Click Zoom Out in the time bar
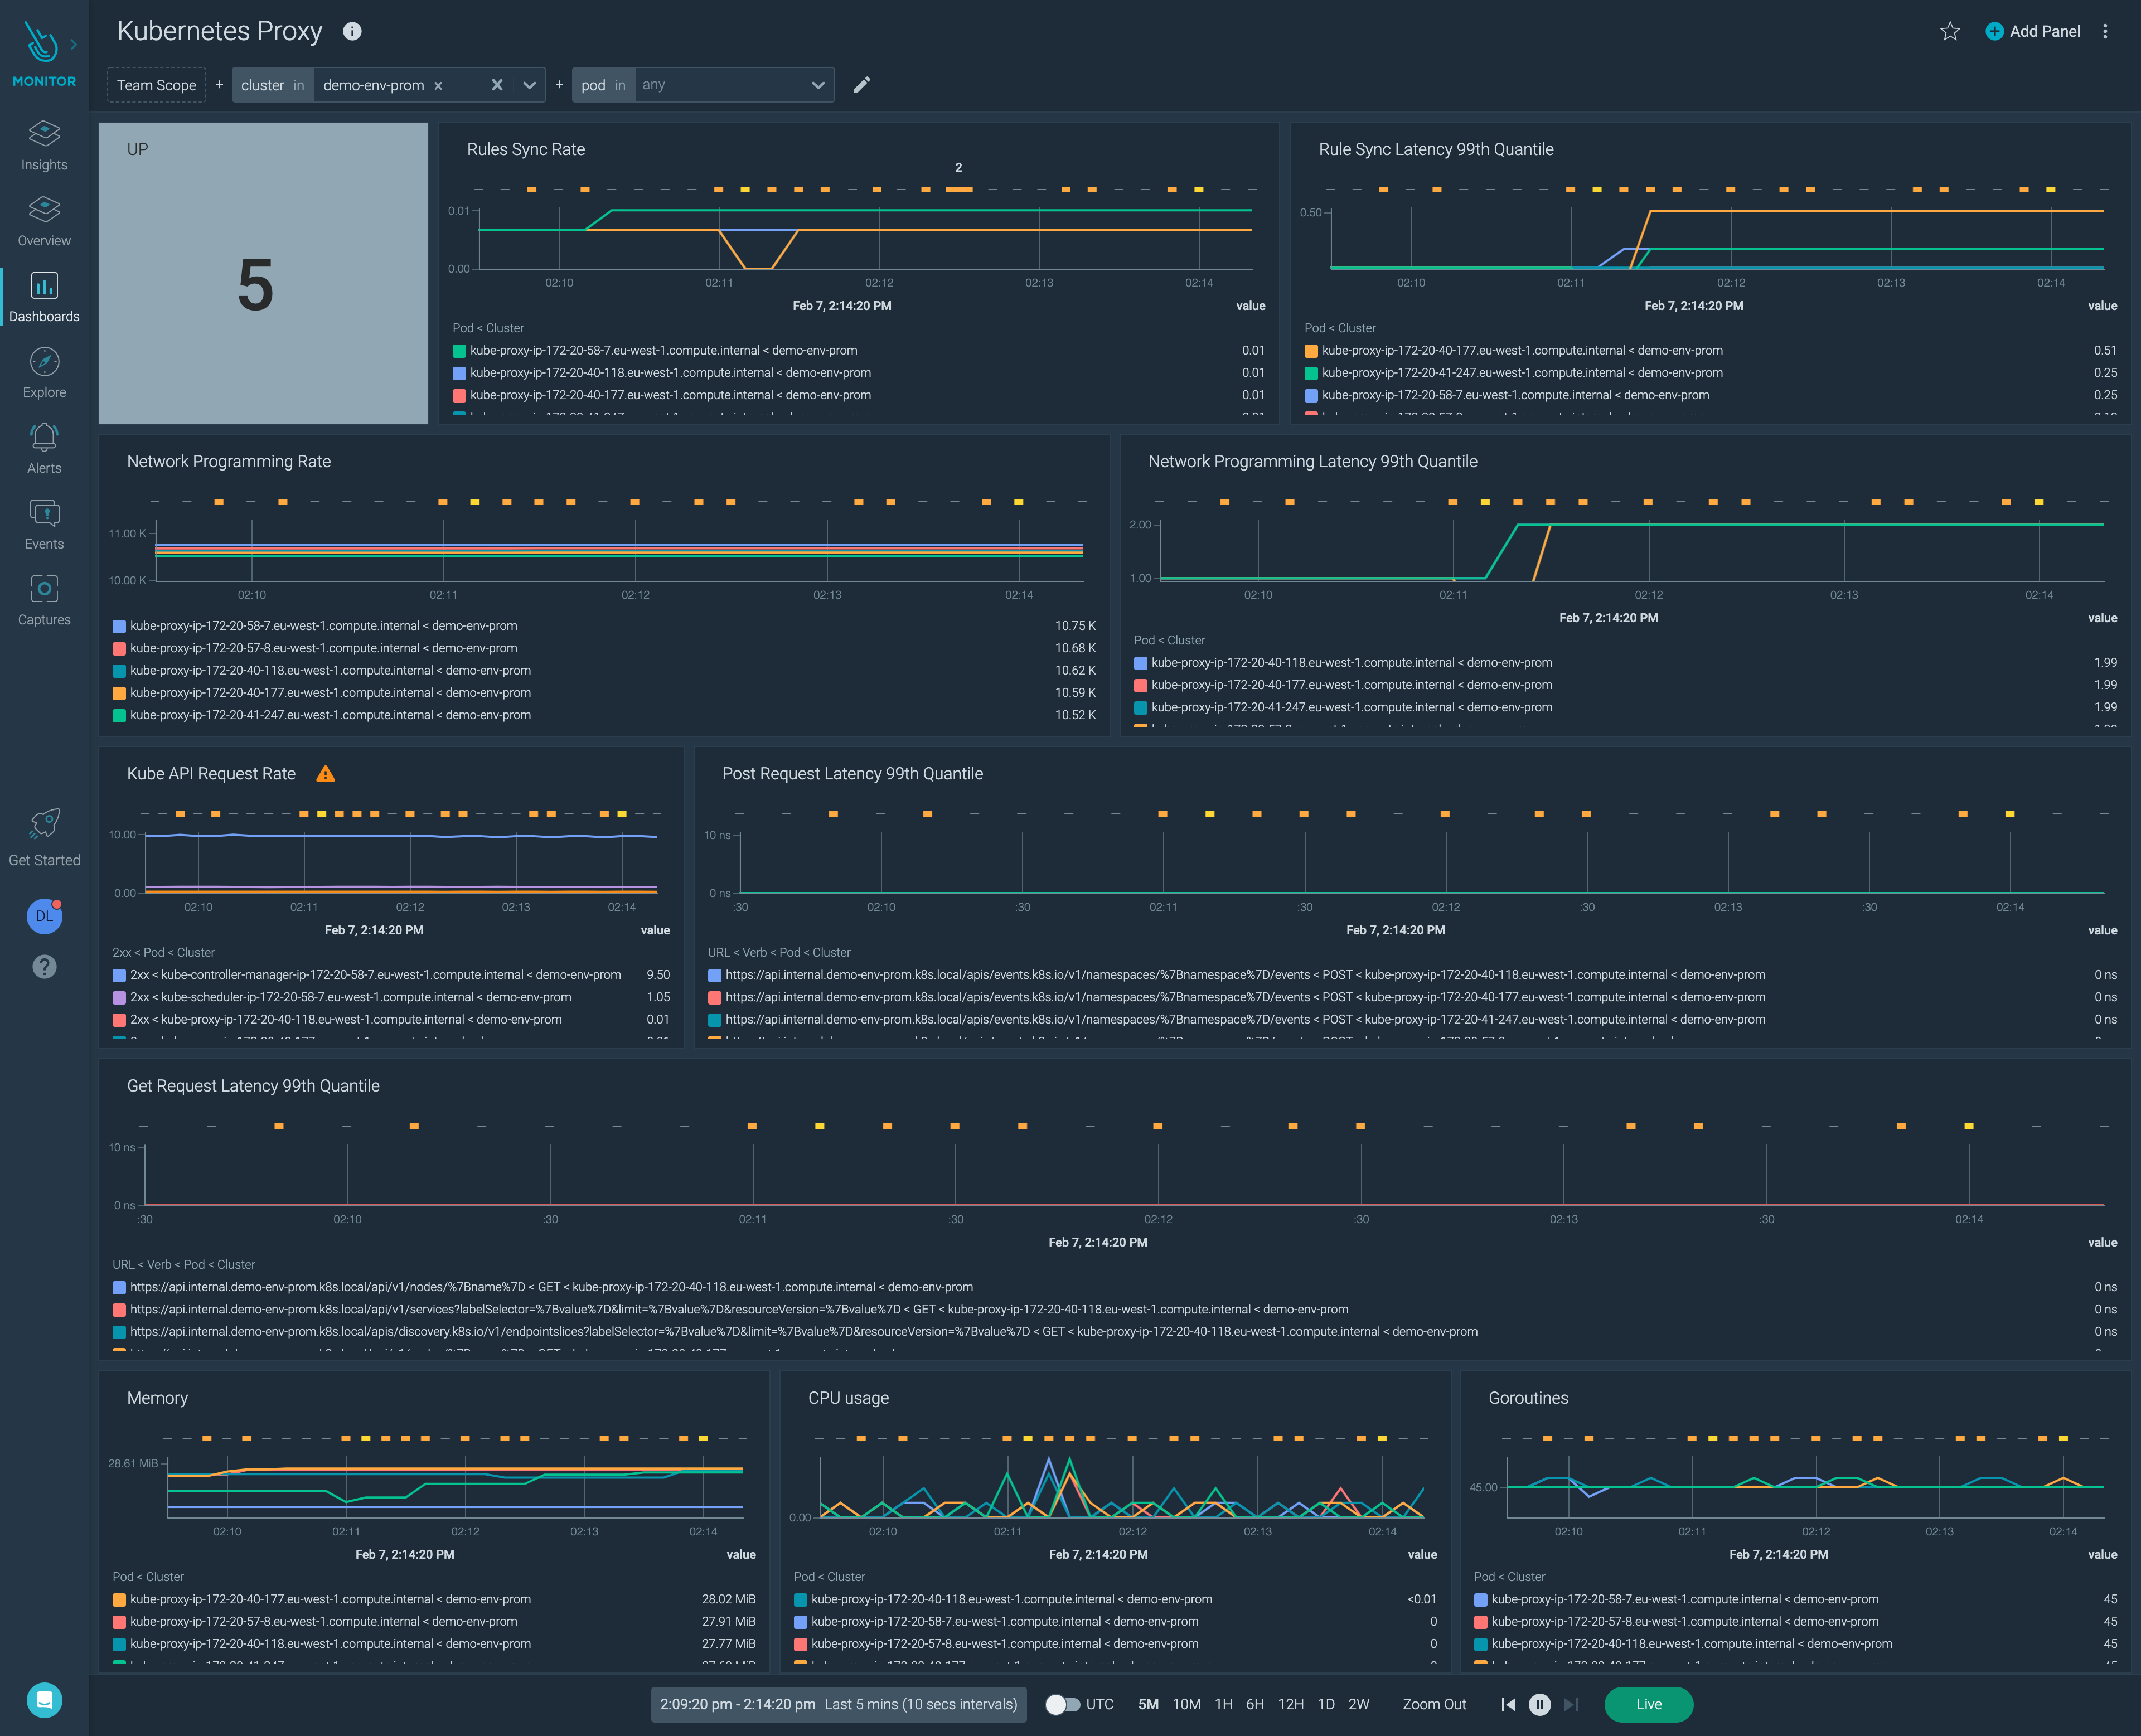Viewport: 2141px width, 1736px height. (x=1434, y=1704)
